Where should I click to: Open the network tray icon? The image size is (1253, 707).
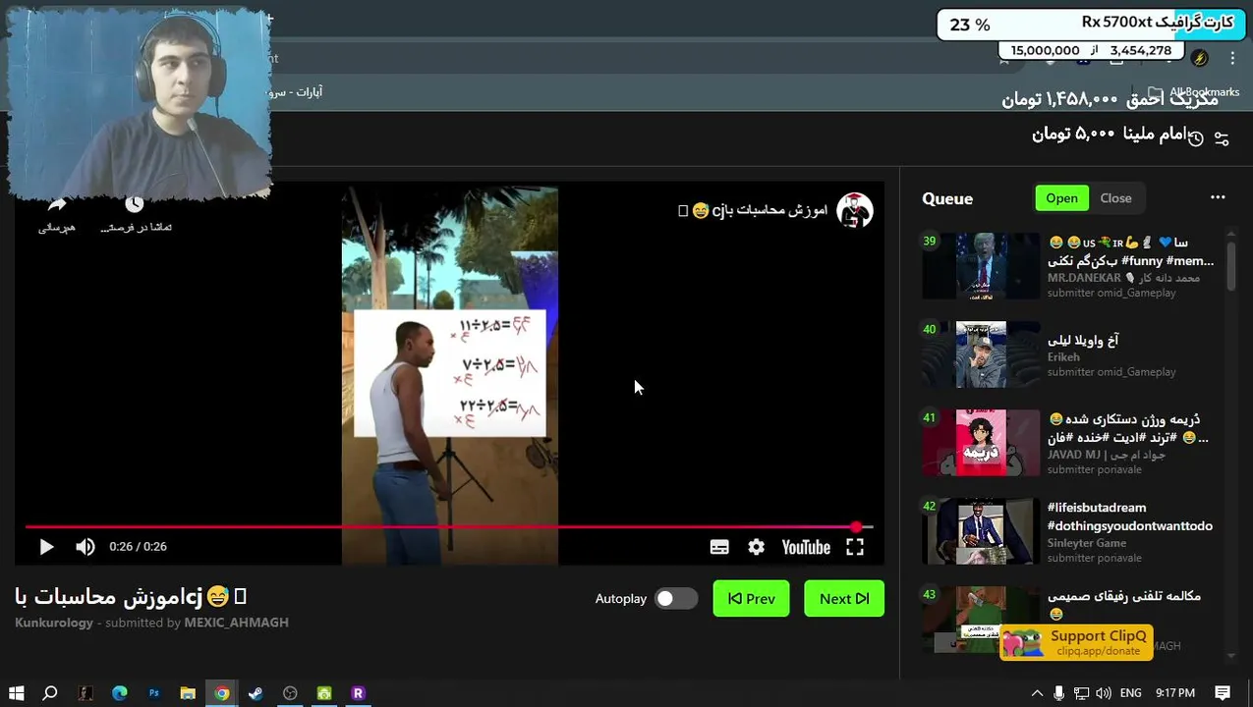pos(1081,693)
